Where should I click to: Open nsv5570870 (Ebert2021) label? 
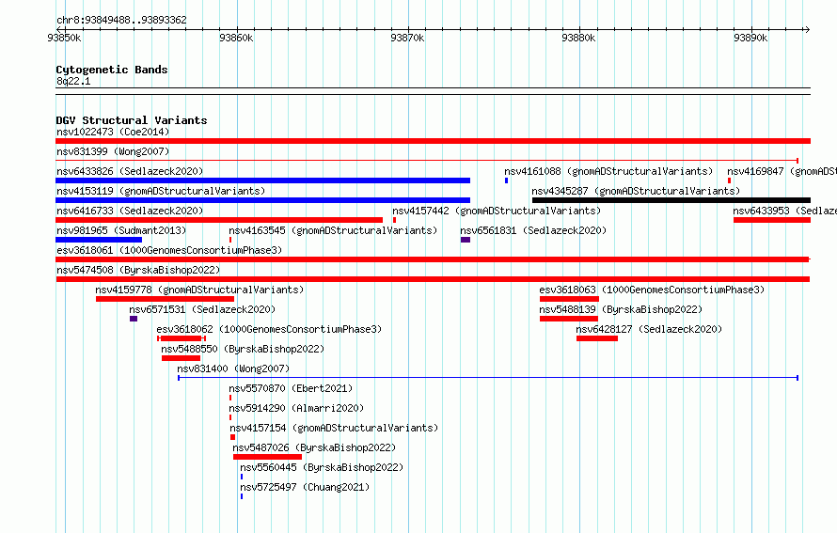point(291,388)
